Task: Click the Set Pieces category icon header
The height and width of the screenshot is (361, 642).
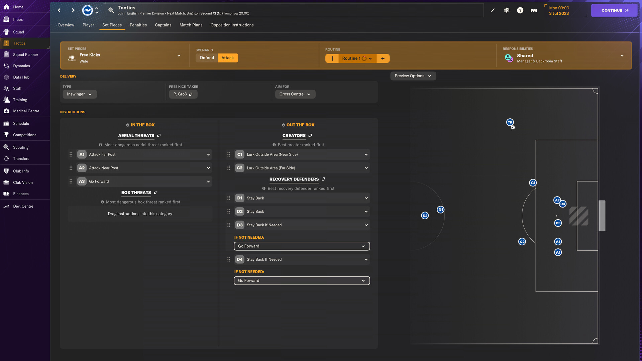Action: click(72, 58)
